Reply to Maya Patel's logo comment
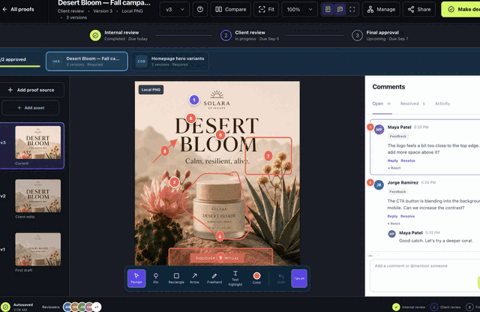This screenshot has height=312, width=480. (392, 160)
